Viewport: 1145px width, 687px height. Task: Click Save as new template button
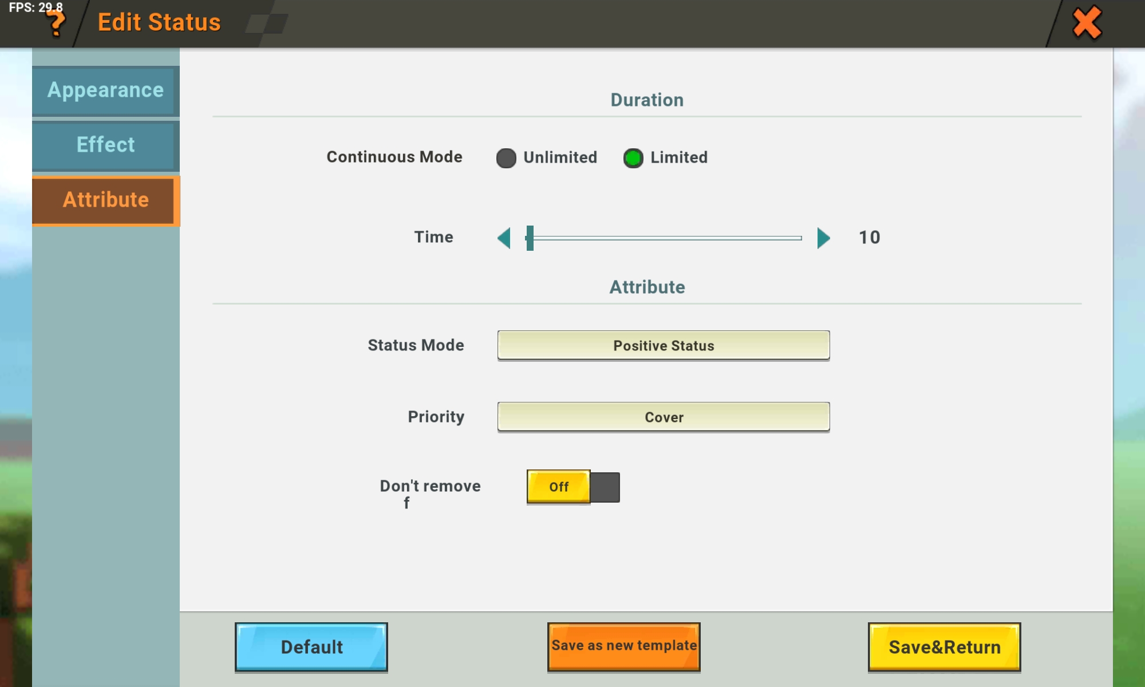(x=623, y=647)
